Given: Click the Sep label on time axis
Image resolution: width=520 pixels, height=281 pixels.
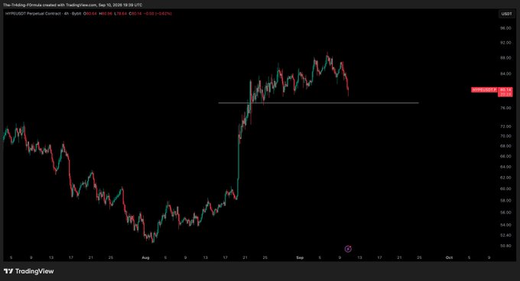Looking at the screenshot, I should [x=300, y=257].
